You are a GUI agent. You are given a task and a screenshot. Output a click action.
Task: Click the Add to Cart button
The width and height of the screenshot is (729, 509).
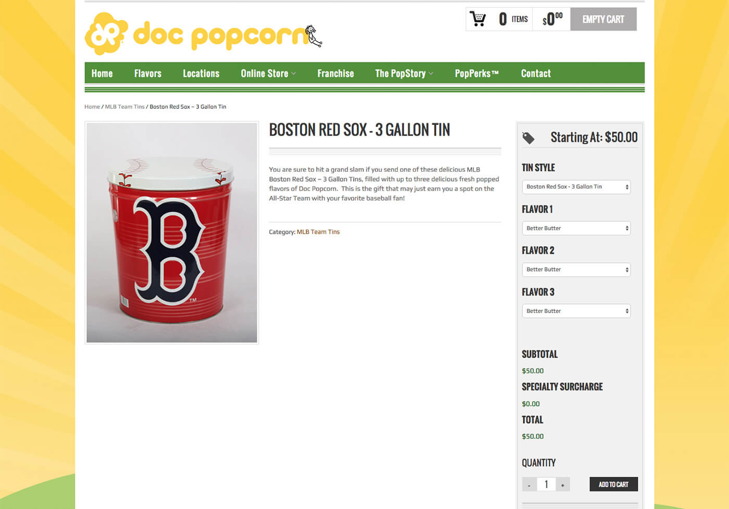click(x=613, y=485)
